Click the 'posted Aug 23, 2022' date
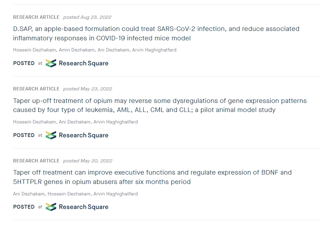This screenshot has height=225, width=324. (87, 17)
